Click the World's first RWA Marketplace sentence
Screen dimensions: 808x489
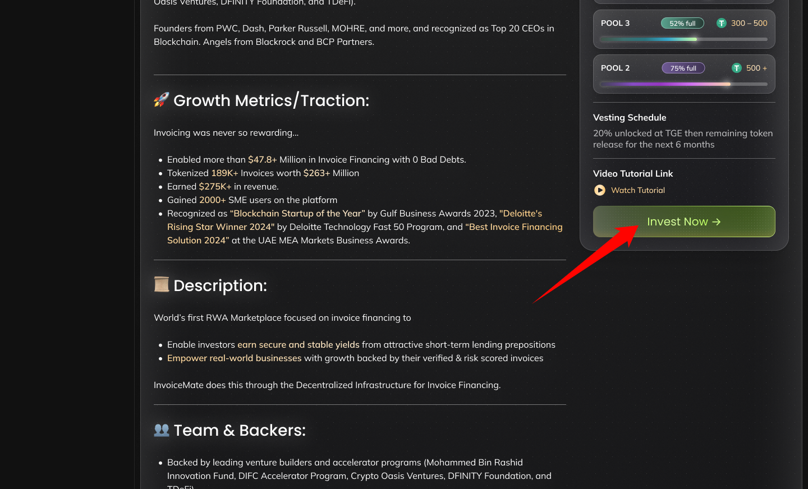point(282,317)
